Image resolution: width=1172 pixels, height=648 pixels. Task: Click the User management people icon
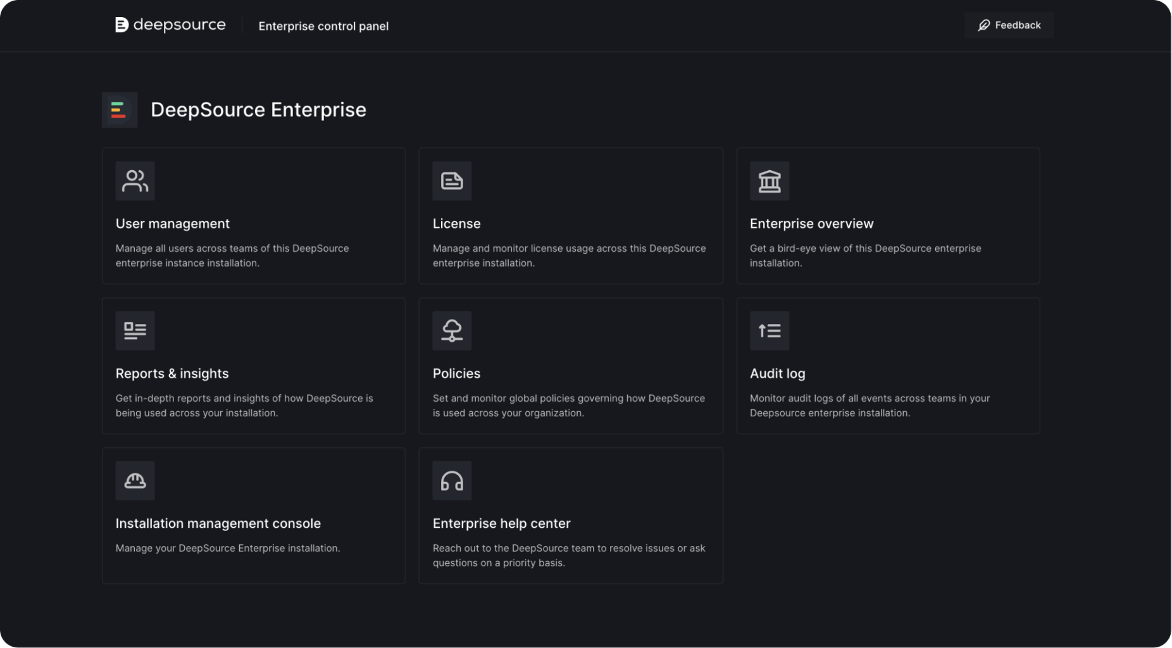click(135, 181)
